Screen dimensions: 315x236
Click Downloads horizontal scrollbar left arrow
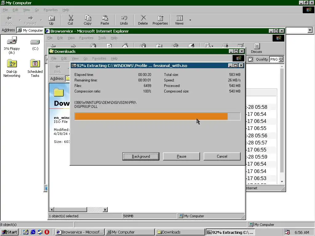pyautogui.click(x=52, y=210)
